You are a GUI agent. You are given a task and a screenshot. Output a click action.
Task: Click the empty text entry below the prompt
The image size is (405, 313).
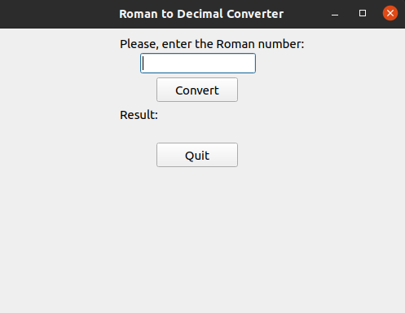[198, 64]
